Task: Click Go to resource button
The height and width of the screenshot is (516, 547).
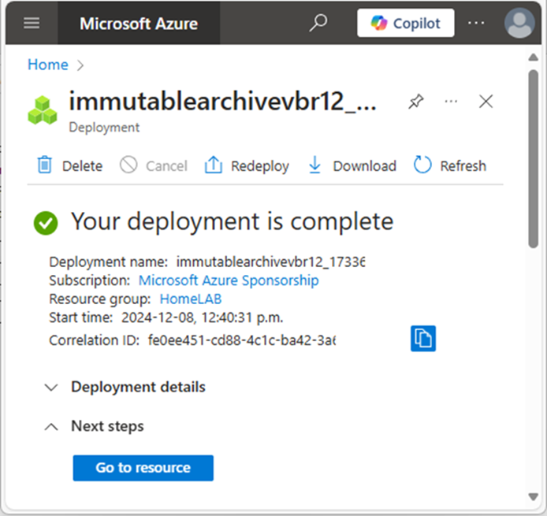Action: point(143,468)
